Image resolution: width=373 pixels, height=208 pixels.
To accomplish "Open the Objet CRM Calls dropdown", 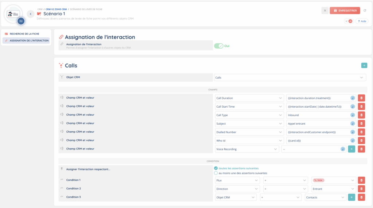I will pyautogui.click(x=290, y=77).
